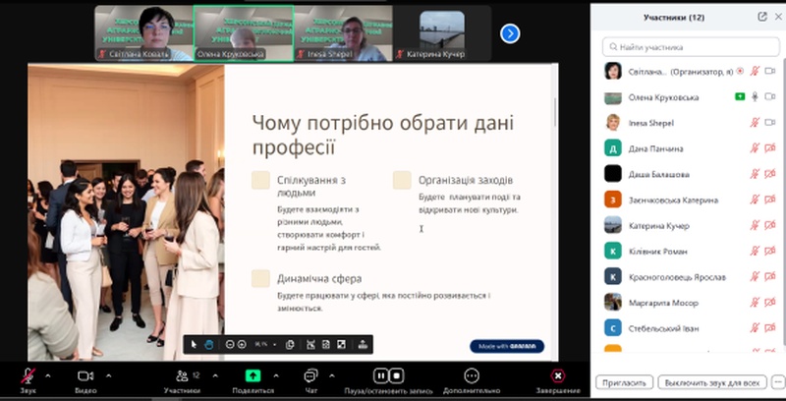Click the fit-page icon in PDF toolbar
The height and width of the screenshot is (401, 786).
click(x=326, y=344)
